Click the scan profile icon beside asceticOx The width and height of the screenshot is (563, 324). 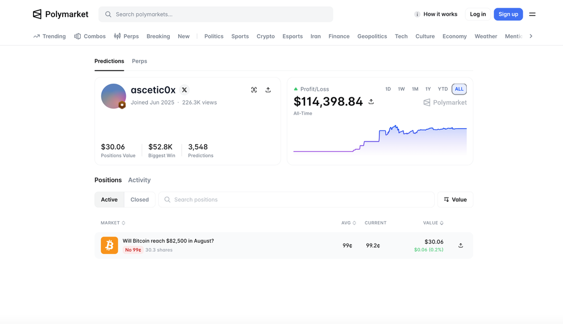254,90
